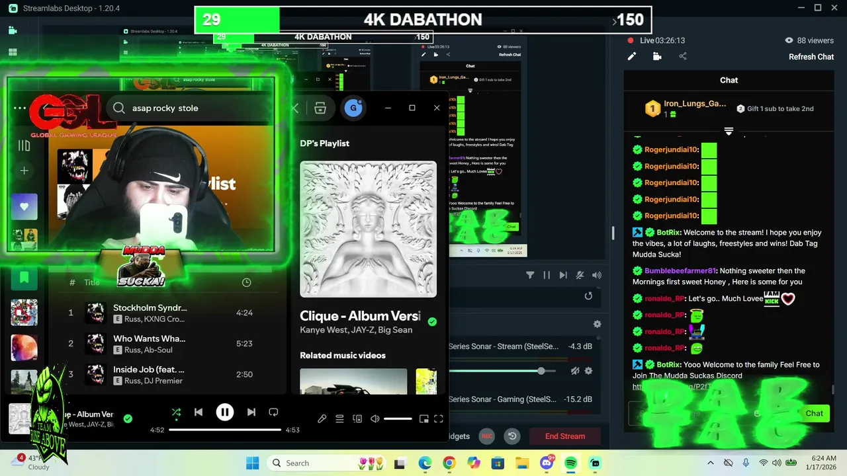Click Gift 1 sub to take 2nd
The image size is (847, 476).
click(x=775, y=108)
